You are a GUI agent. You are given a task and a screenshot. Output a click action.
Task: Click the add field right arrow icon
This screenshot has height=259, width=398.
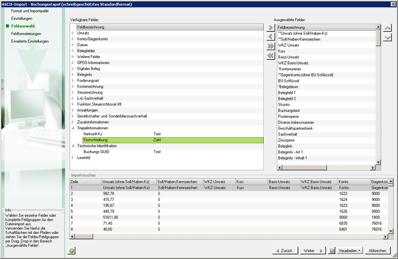[271, 27]
